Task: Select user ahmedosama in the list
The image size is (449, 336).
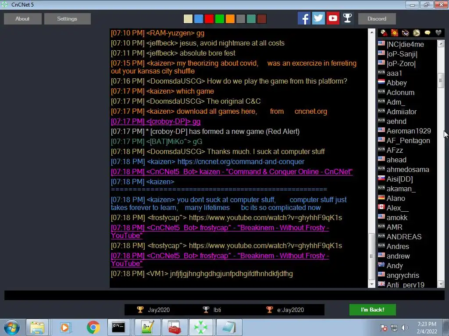Action: click(x=407, y=169)
